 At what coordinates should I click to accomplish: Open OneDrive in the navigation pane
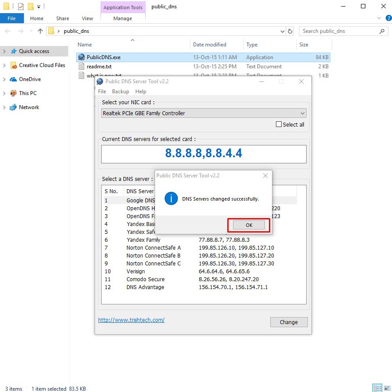pyautogui.click(x=30, y=79)
